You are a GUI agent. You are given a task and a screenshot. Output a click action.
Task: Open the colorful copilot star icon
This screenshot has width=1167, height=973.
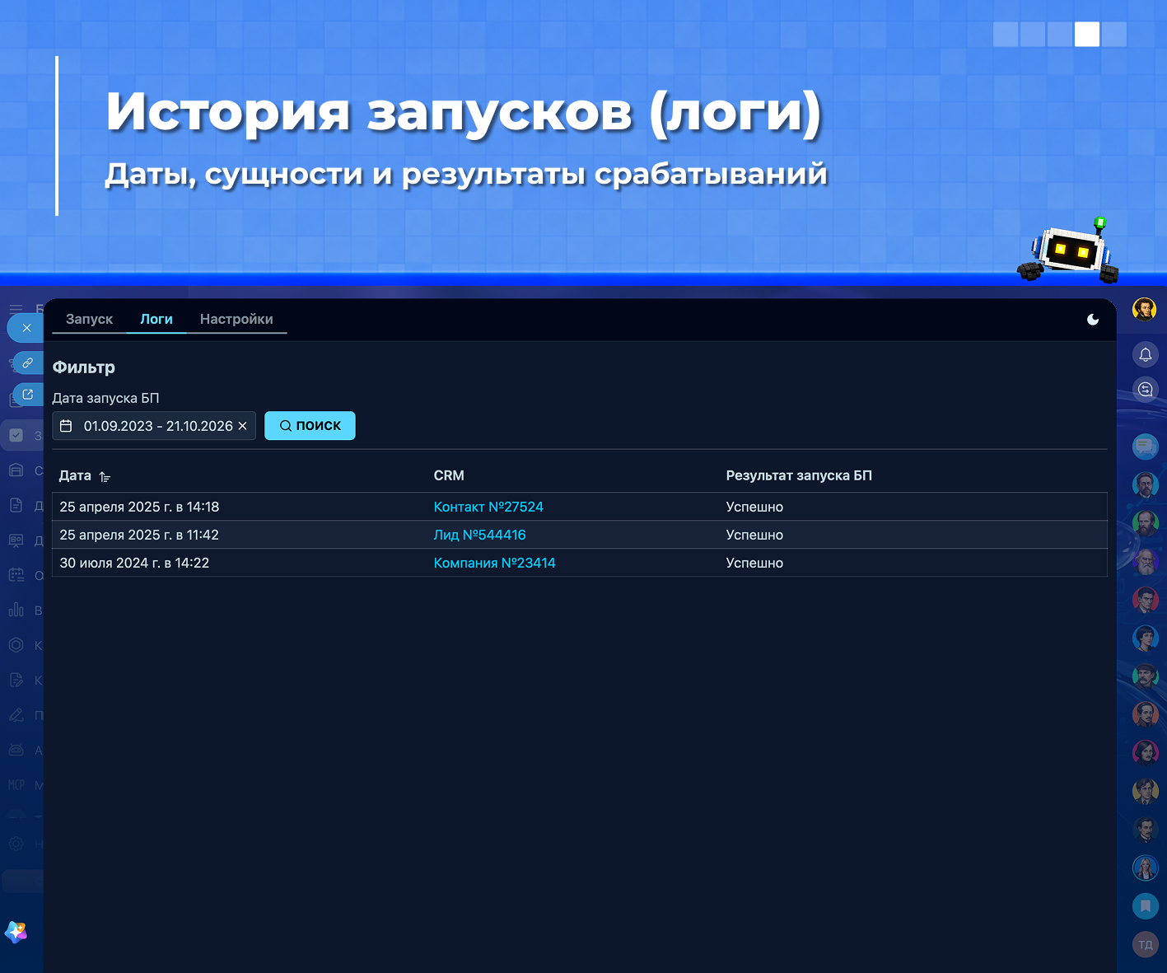pyautogui.click(x=16, y=932)
